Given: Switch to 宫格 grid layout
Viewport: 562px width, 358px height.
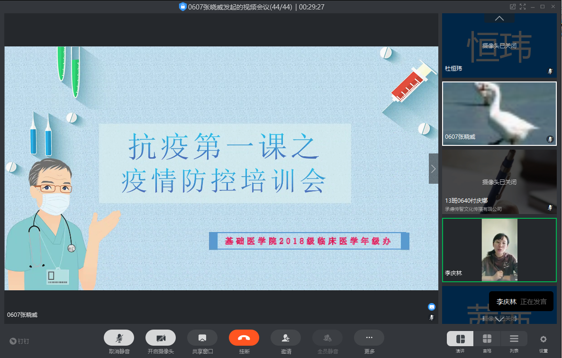Looking at the screenshot, I should pyautogui.click(x=487, y=339).
